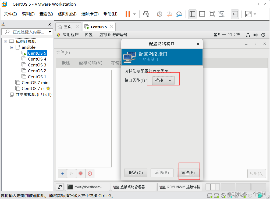Viewport: 270px width, 199px height.
Task: Select CentOS 3 in the library tree
Action: pos(37,65)
